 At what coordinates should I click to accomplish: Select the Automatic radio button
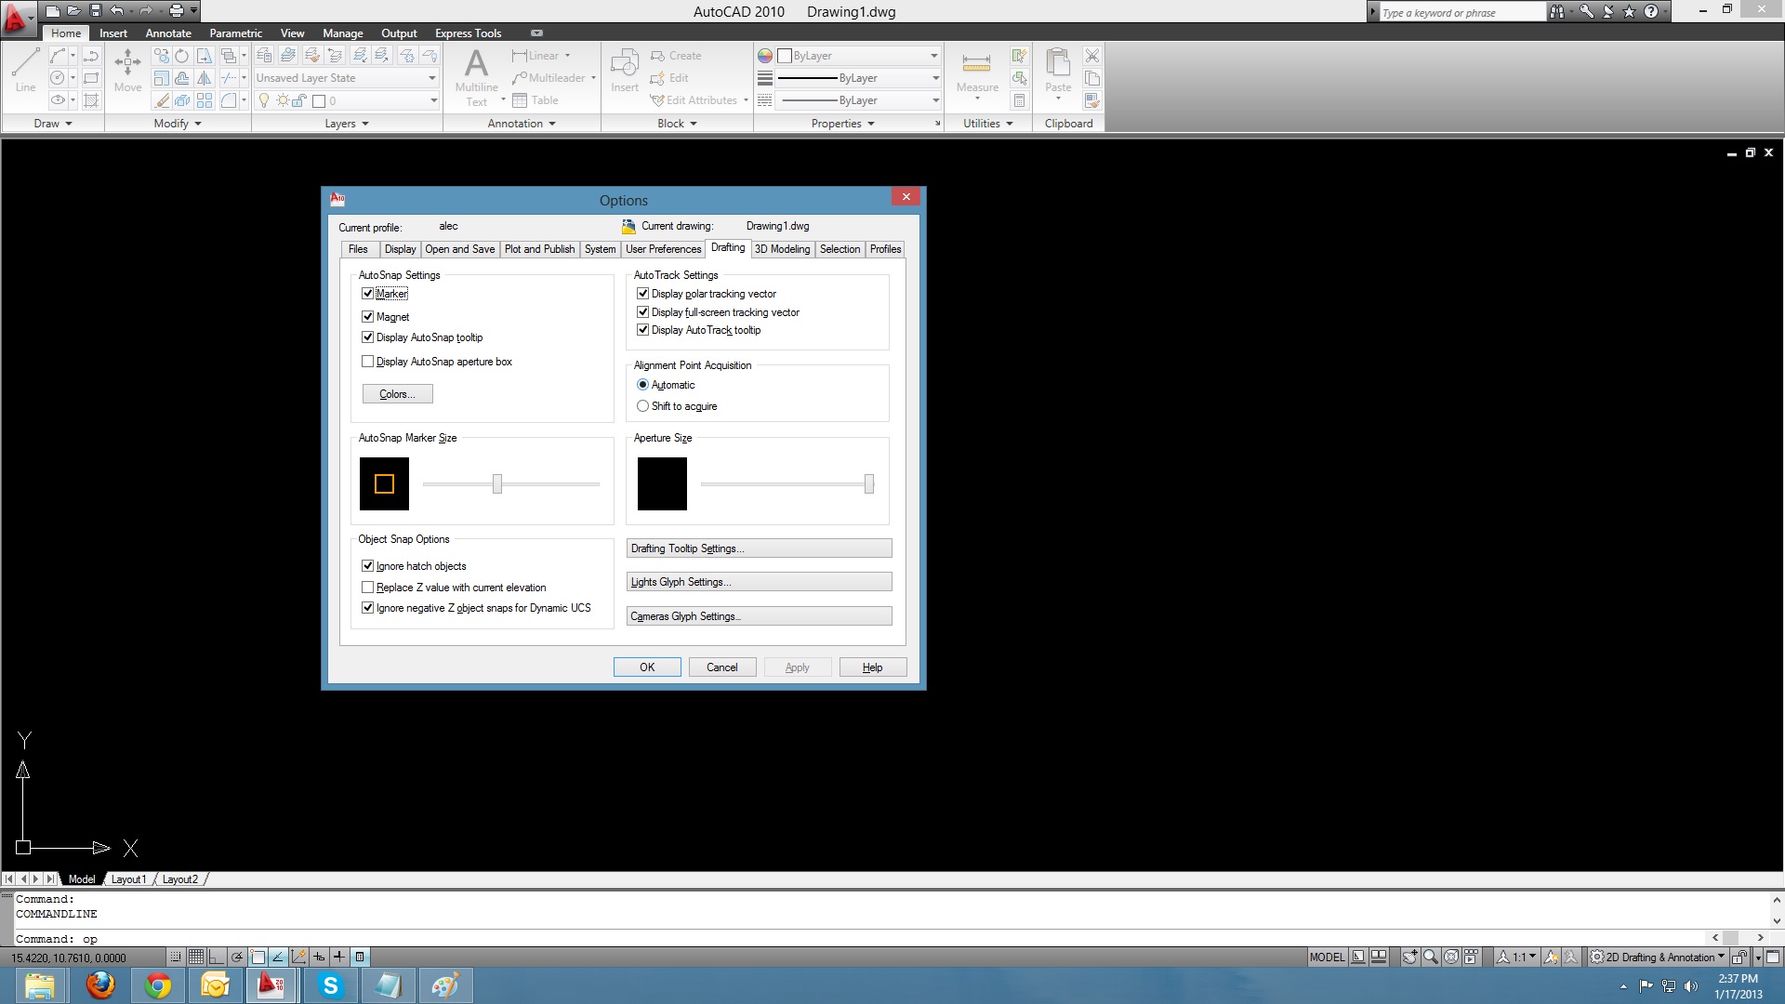point(642,385)
